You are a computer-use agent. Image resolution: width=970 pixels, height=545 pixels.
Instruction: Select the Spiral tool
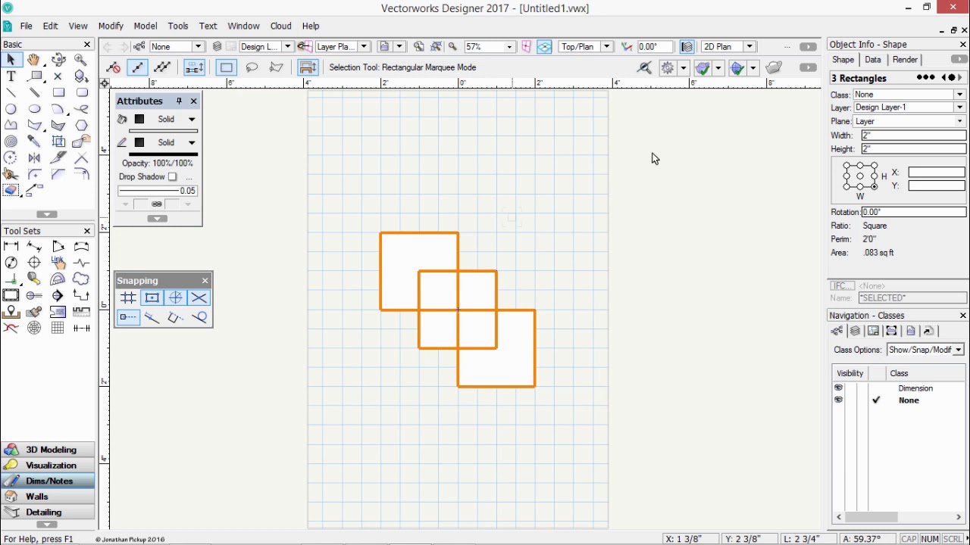pos(11,142)
